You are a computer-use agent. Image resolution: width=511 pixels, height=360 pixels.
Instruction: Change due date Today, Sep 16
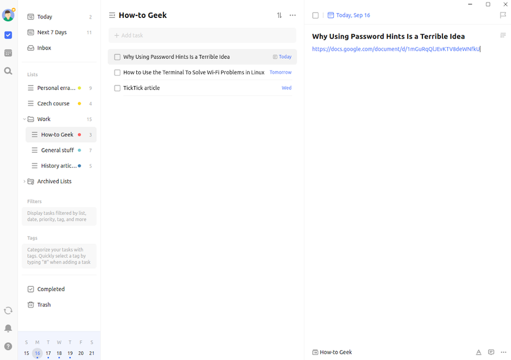click(349, 15)
